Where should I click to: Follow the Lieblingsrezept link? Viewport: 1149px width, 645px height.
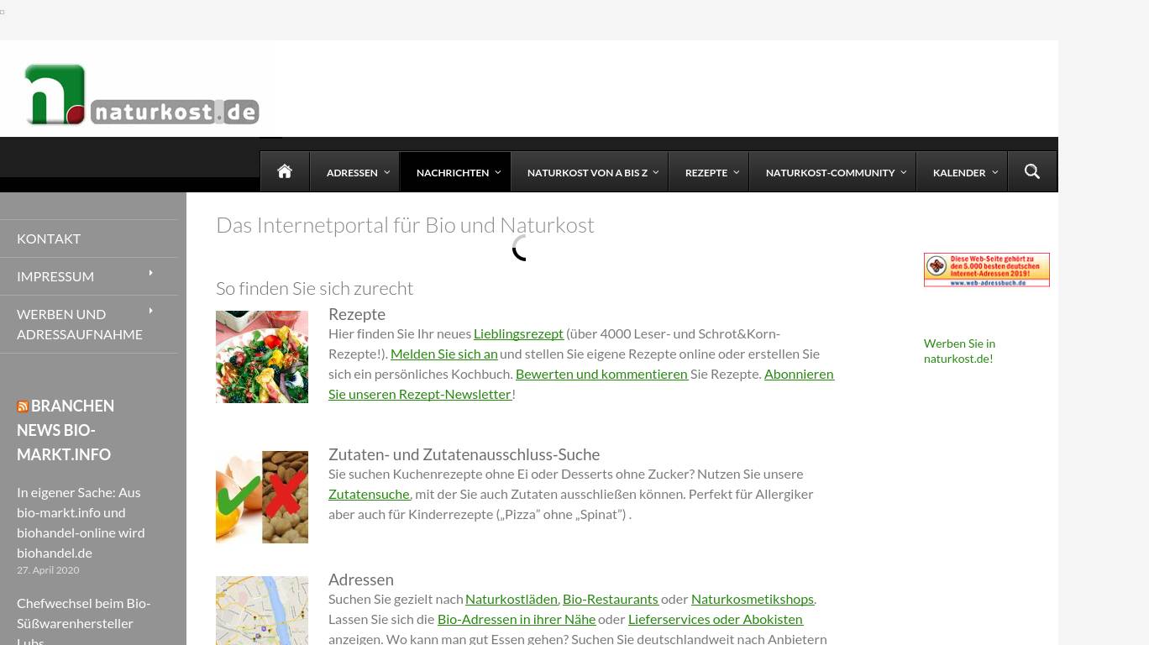pyautogui.click(x=518, y=333)
